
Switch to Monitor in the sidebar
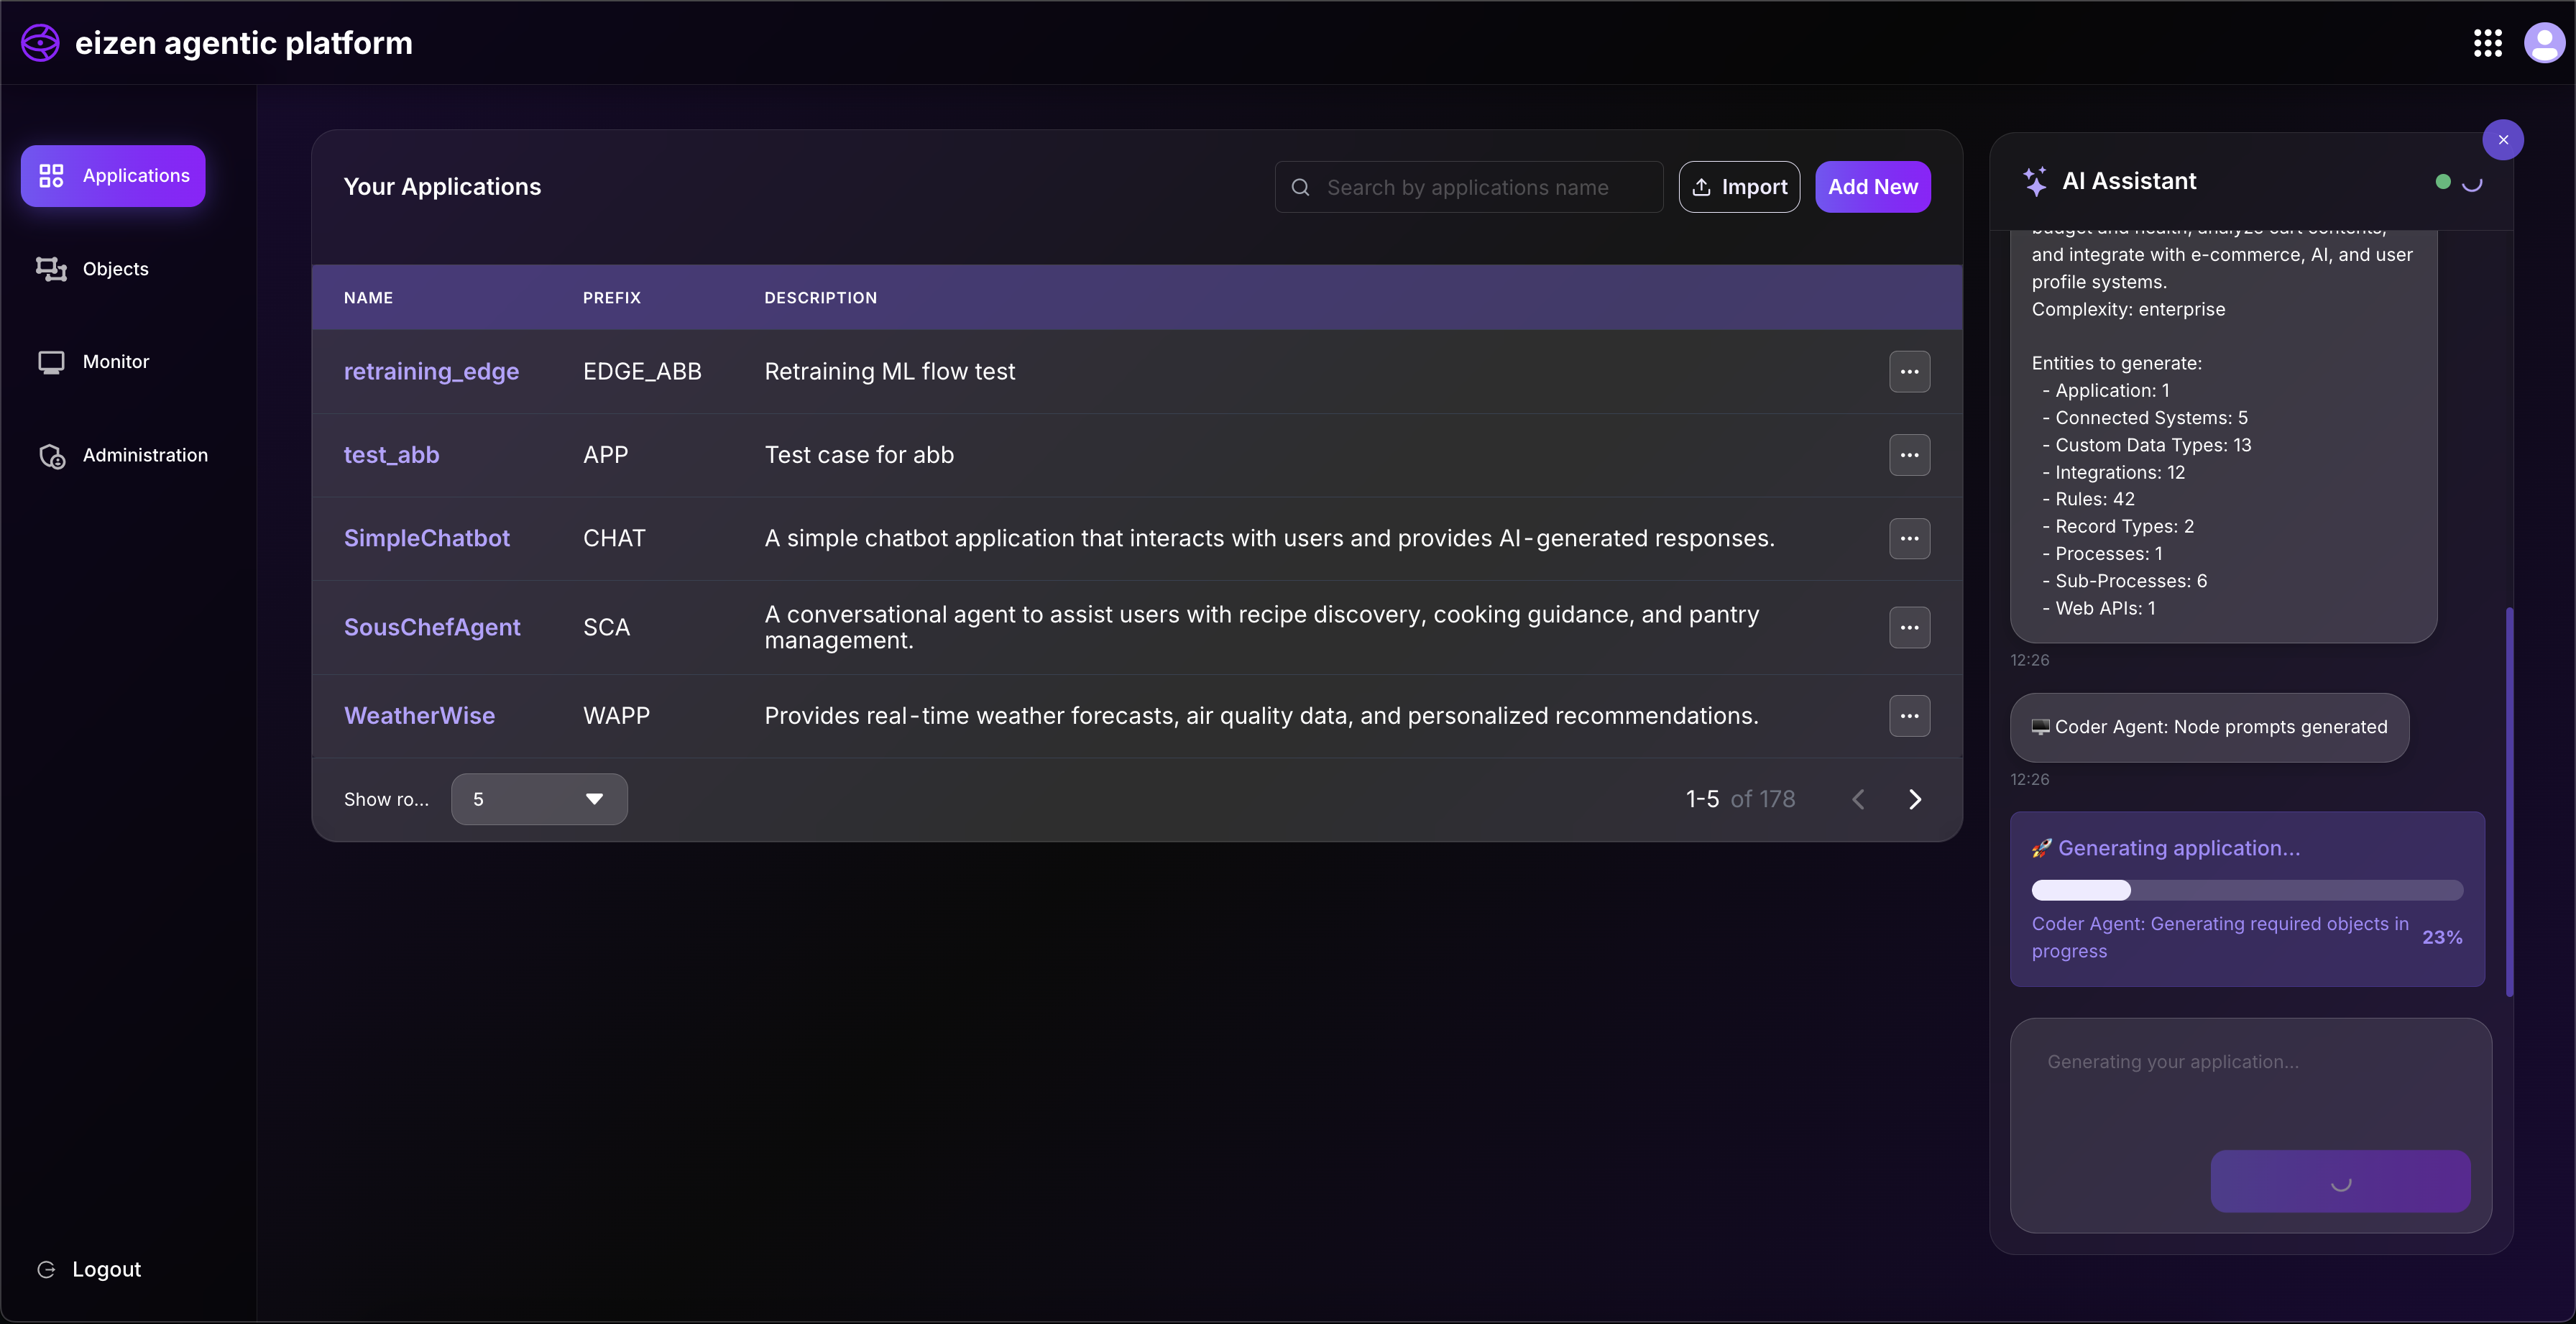(114, 362)
